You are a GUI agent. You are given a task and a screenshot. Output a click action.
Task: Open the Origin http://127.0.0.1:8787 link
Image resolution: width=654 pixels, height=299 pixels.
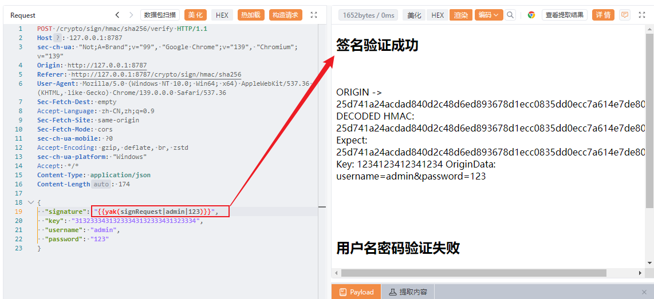tap(107, 65)
